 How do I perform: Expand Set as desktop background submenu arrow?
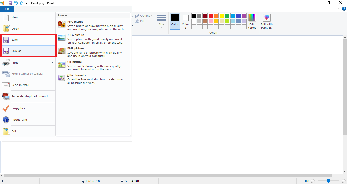coord(52,96)
